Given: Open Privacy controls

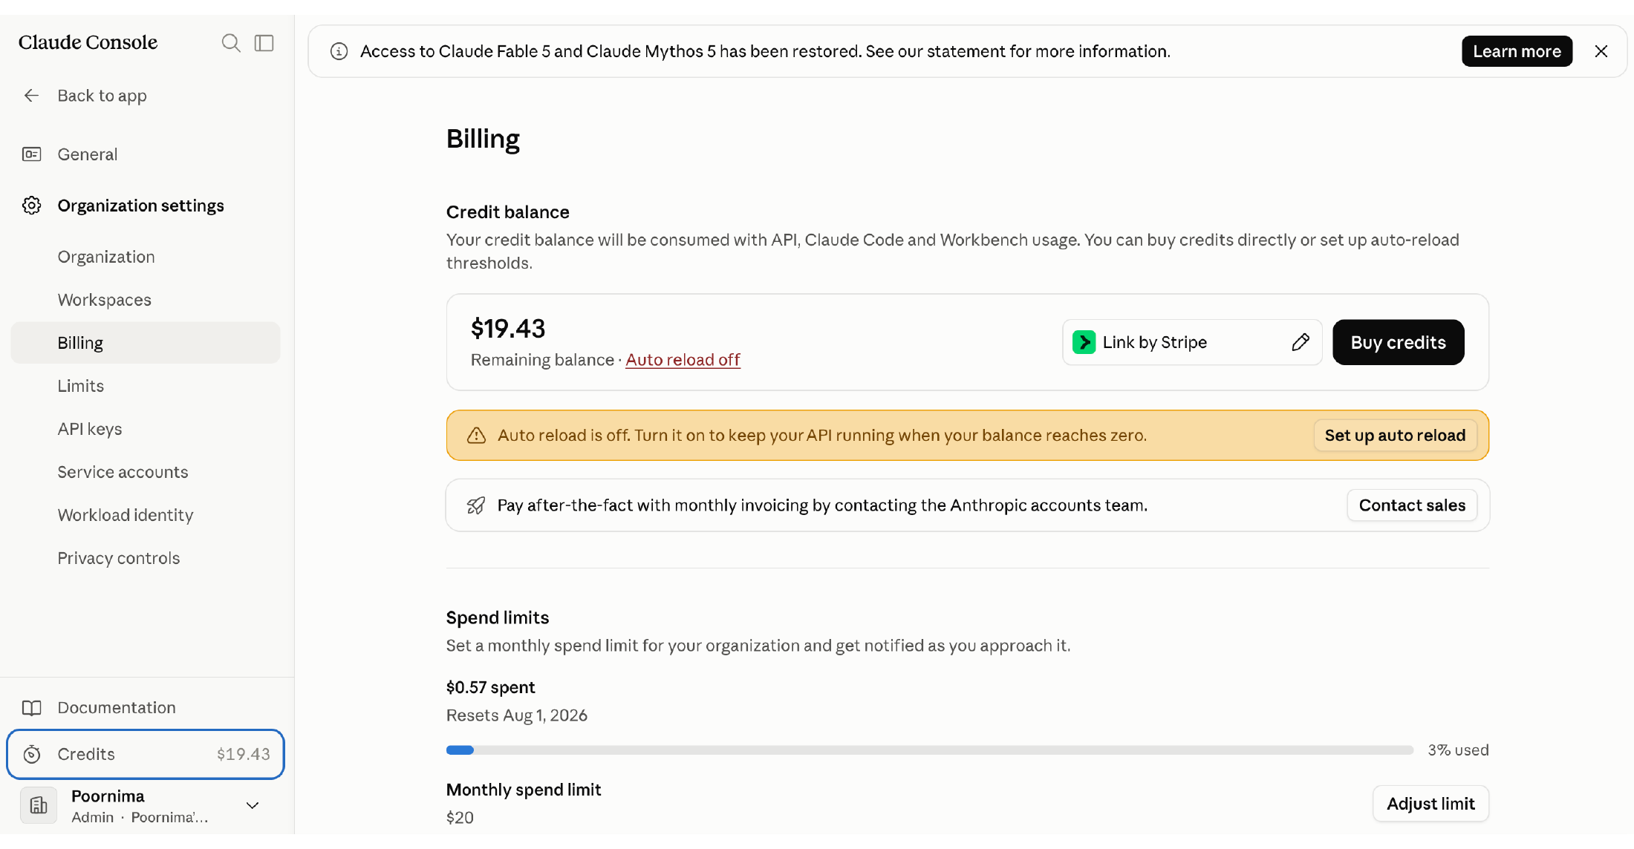Looking at the screenshot, I should pos(146,558).
